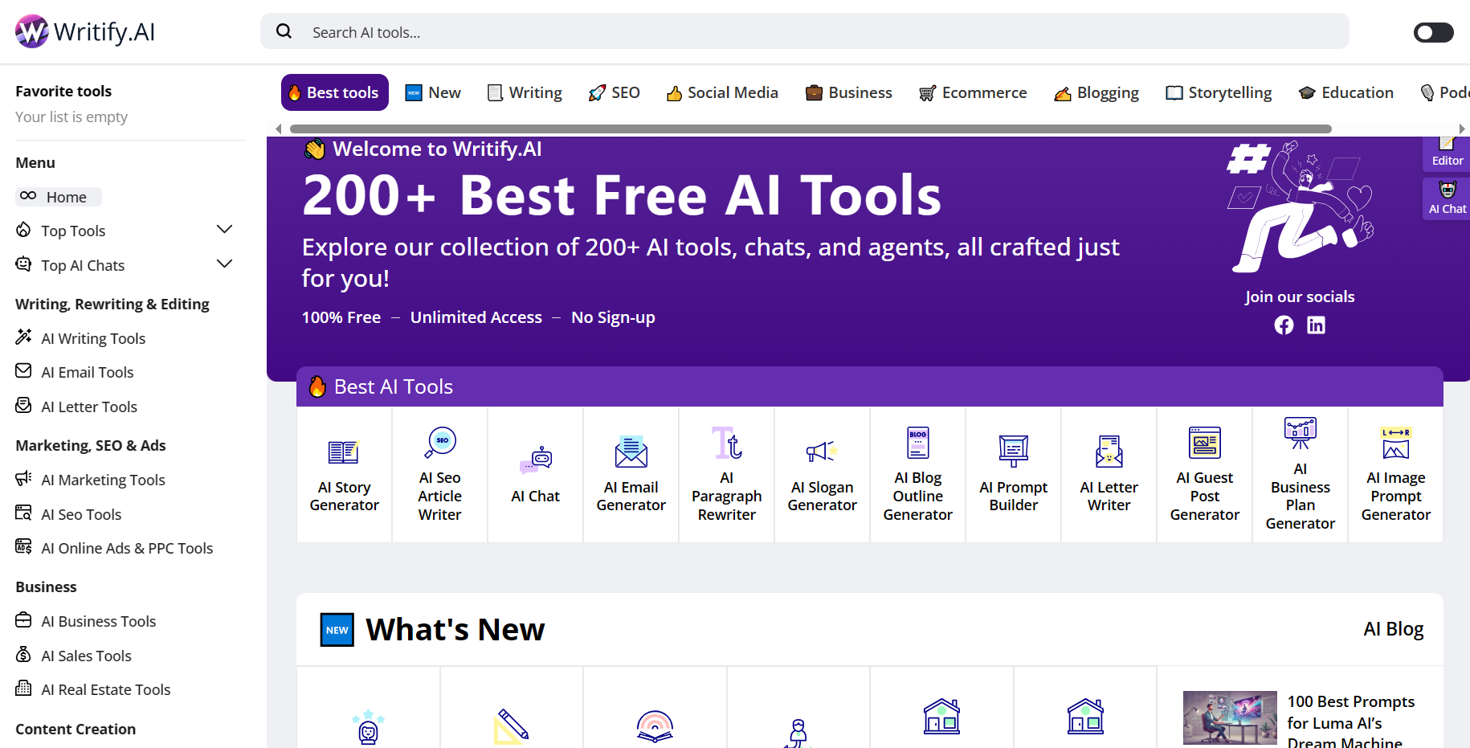Launch the AI Email Generator

[x=631, y=474]
